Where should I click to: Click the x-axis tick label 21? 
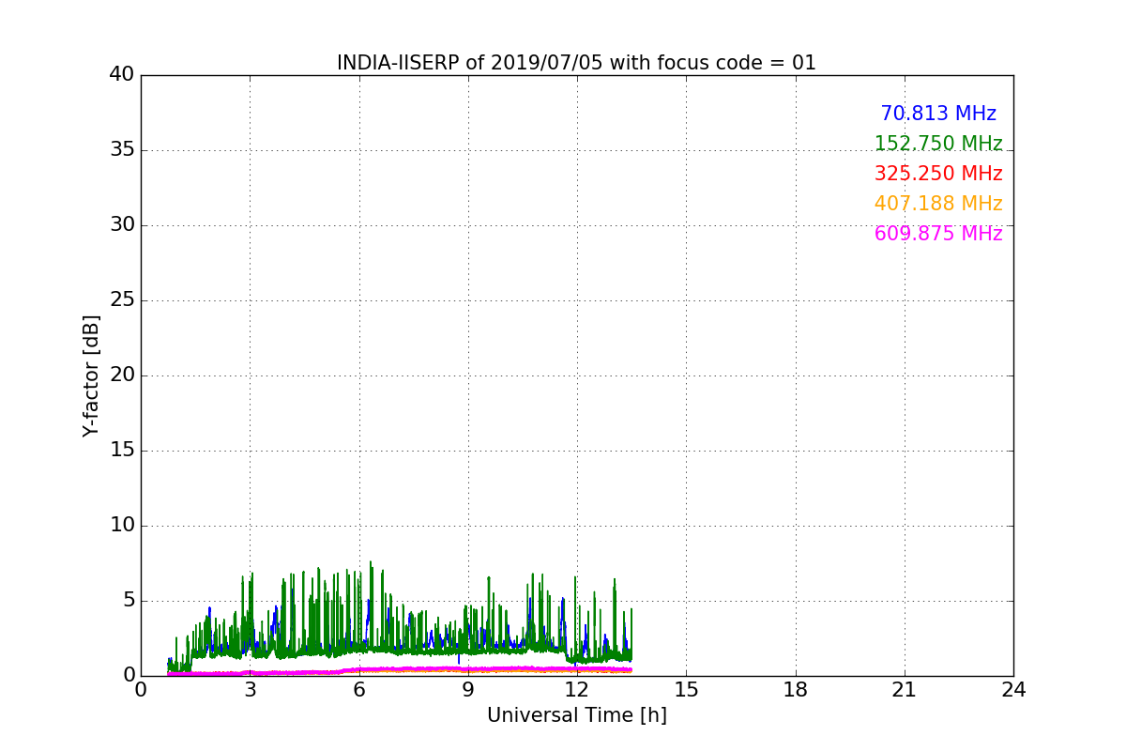(905, 690)
